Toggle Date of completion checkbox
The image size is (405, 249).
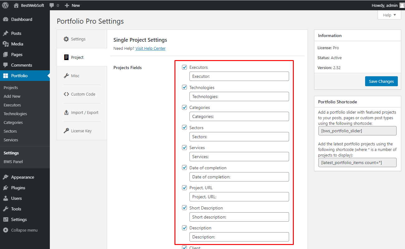(184, 168)
